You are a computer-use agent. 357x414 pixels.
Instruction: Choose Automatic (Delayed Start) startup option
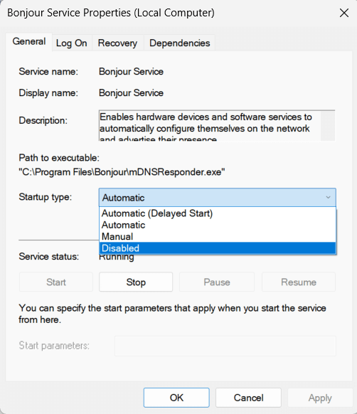[218, 213]
